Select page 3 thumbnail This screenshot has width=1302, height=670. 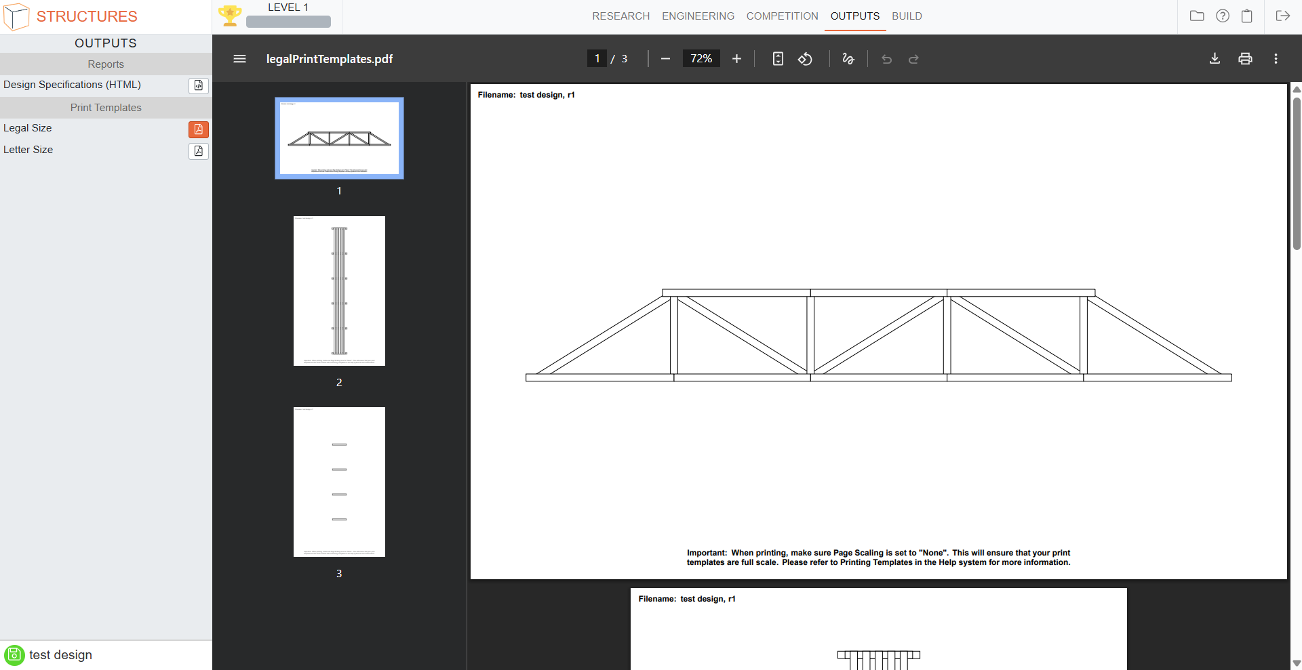[339, 482]
